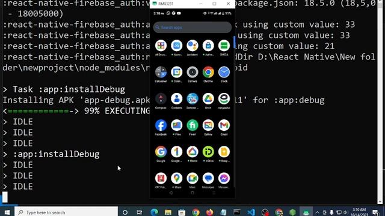Open the Messages app

pos(208,178)
